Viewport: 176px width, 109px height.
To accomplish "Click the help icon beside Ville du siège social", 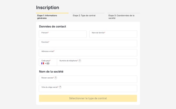I will 60,87.
